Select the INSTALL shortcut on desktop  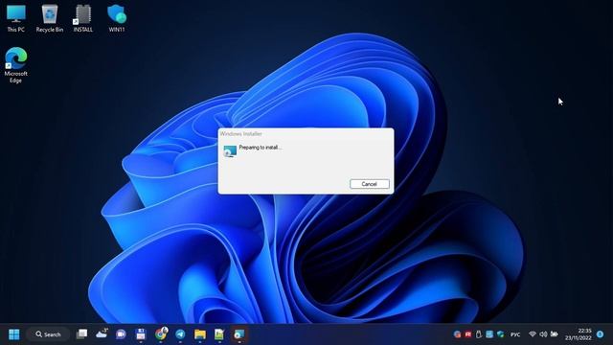(83, 18)
